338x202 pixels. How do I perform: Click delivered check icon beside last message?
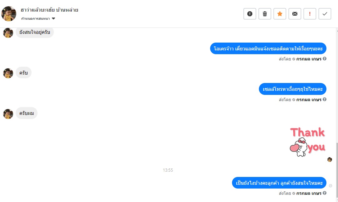(330, 186)
